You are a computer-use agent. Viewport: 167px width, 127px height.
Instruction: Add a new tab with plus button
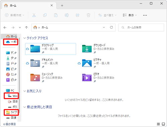click(x=62, y=5)
